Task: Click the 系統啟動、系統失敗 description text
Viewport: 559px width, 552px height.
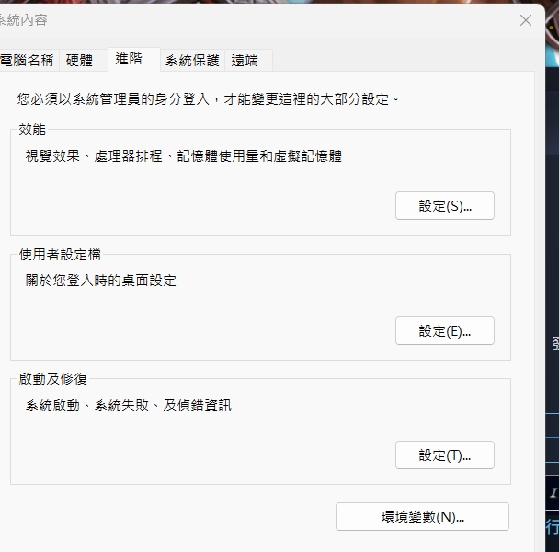Action: tap(129, 405)
